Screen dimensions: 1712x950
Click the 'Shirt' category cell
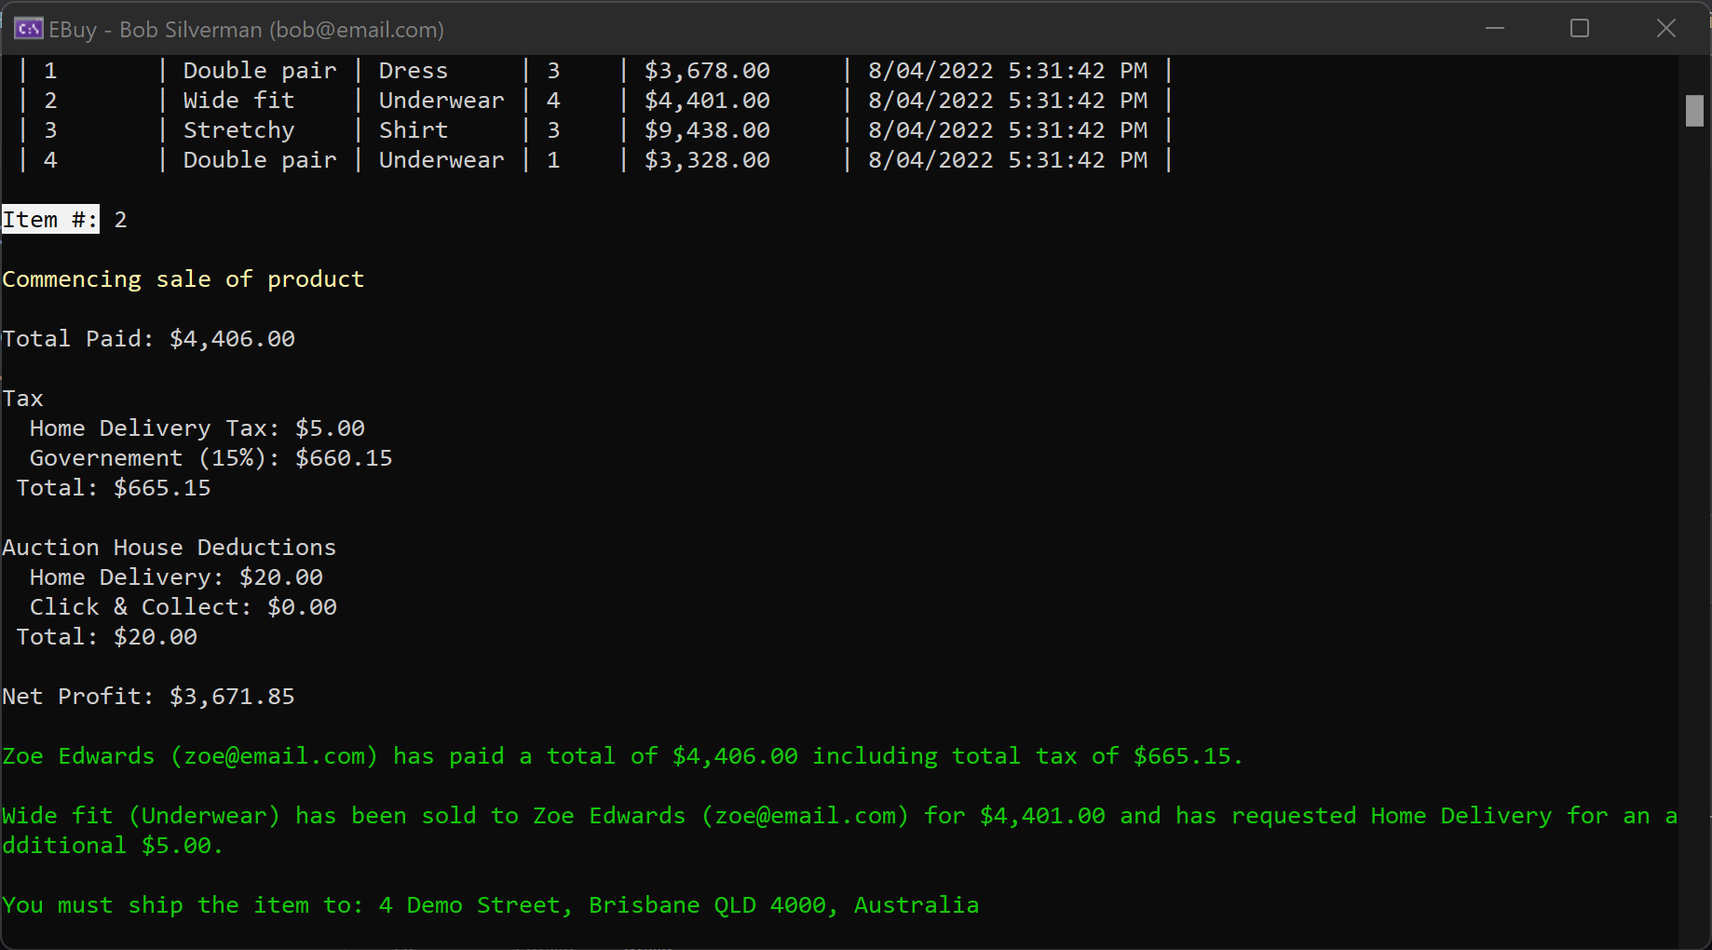pyautogui.click(x=413, y=130)
